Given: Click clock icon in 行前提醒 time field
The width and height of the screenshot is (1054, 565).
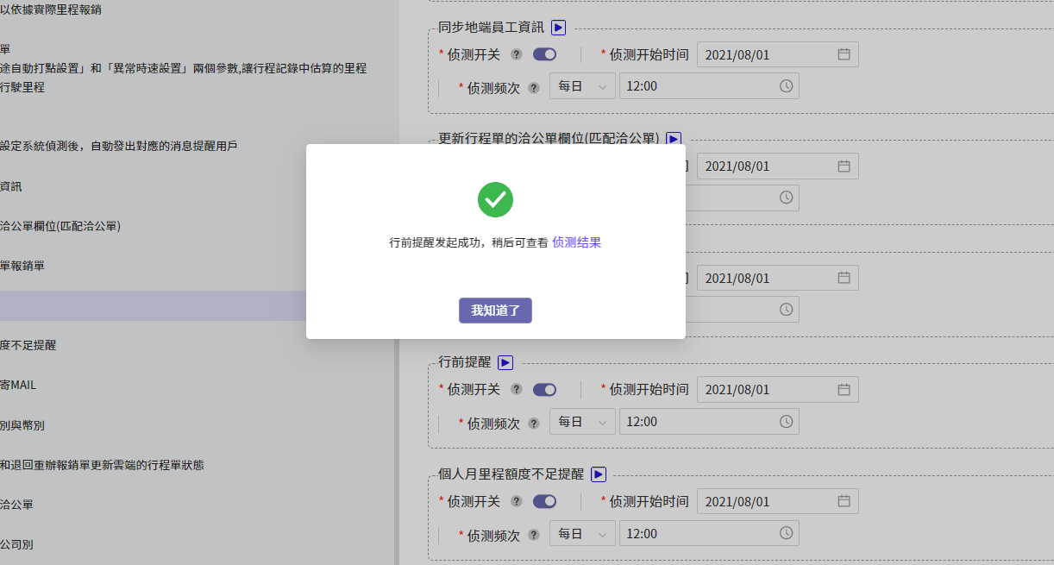Looking at the screenshot, I should (786, 422).
